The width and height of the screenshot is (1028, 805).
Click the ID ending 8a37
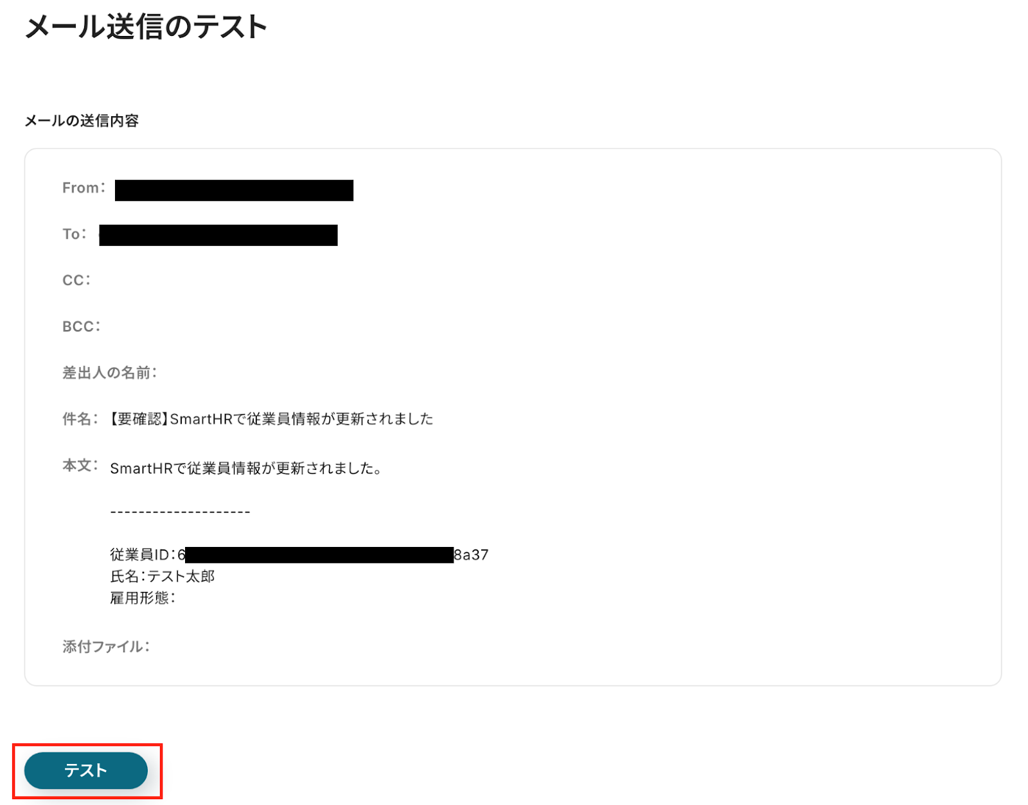pos(472,555)
